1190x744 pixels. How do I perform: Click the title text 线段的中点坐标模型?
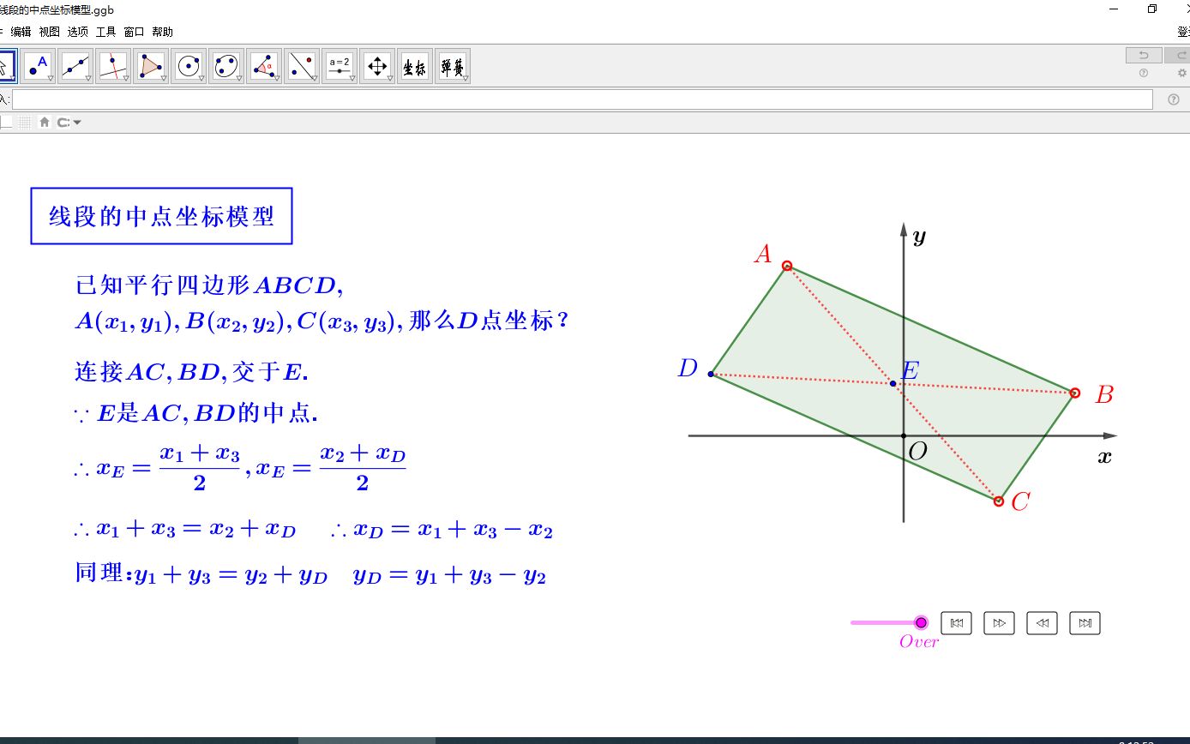(x=161, y=216)
